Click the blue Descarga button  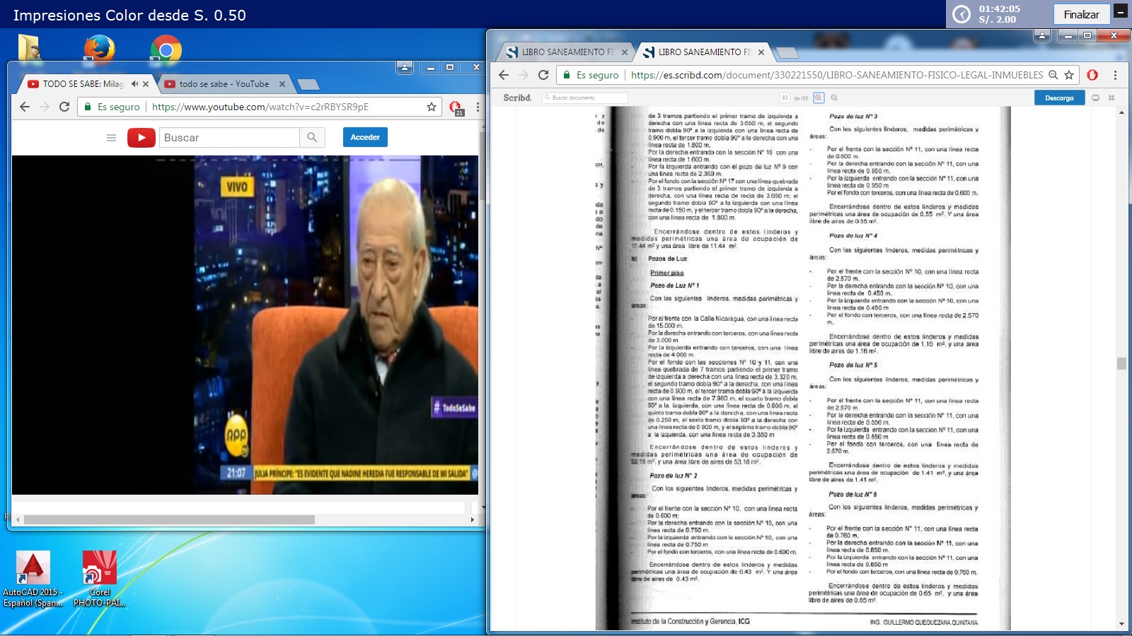pos(1059,98)
